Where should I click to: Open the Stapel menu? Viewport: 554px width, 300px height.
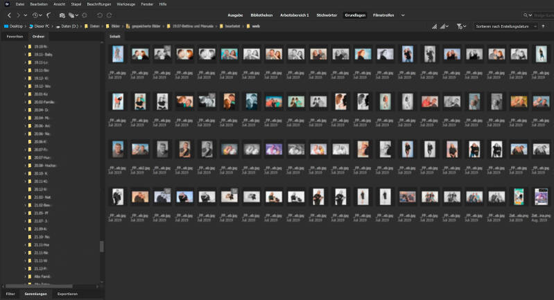coord(76,4)
